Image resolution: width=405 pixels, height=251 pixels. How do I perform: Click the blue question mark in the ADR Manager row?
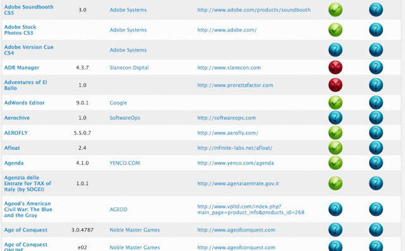[x=376, y=67]
